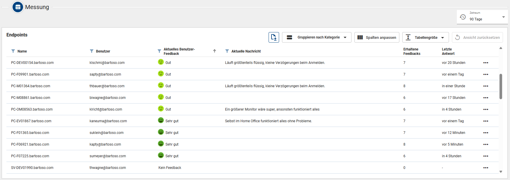Select the PC-M01364.bartoso.com endpoint row
The width and height of the screenshot is (510, 180).
pos(31,86)
